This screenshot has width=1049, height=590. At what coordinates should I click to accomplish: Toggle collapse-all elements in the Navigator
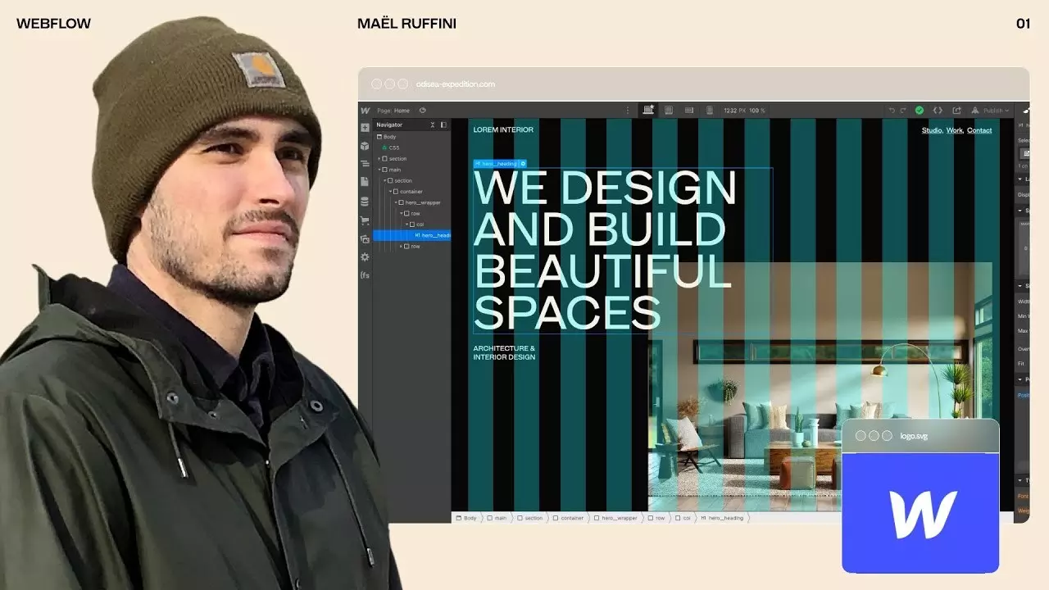[x=432, y=125]
